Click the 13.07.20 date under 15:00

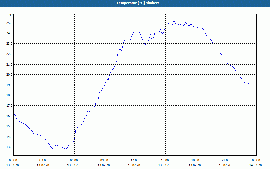click(x=164, y=165)
